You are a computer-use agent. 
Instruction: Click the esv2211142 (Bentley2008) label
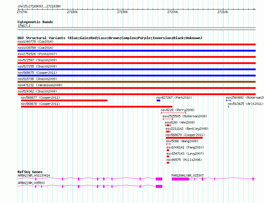(x=187, y=129)
